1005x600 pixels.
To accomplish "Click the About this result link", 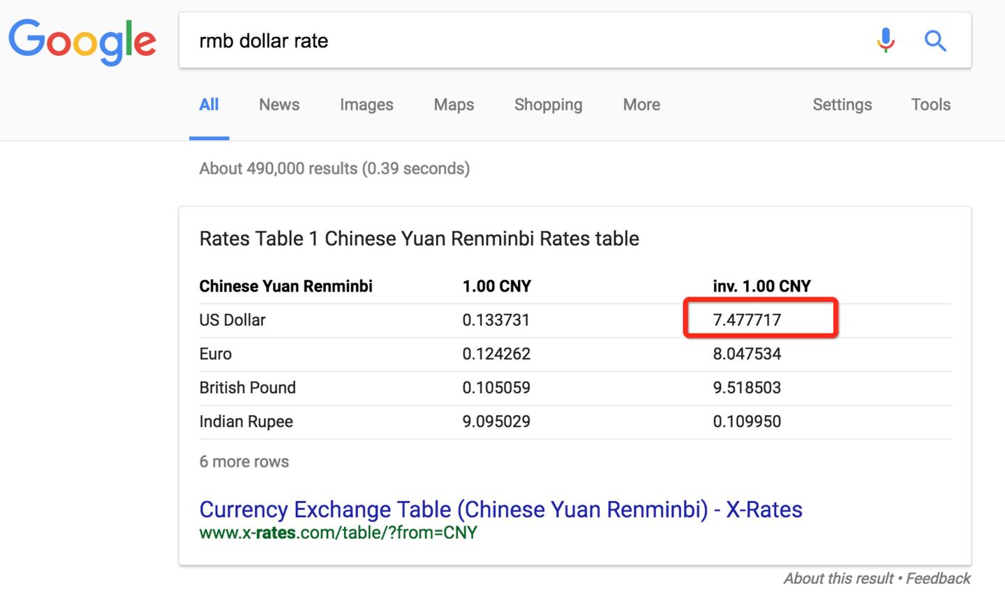I will click(x=837, y=578).
